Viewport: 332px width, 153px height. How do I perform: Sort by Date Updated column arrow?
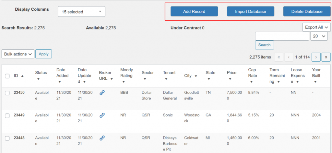coord(85,82)
